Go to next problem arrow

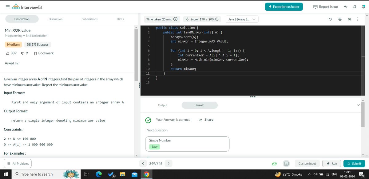[x=169, y=164]
